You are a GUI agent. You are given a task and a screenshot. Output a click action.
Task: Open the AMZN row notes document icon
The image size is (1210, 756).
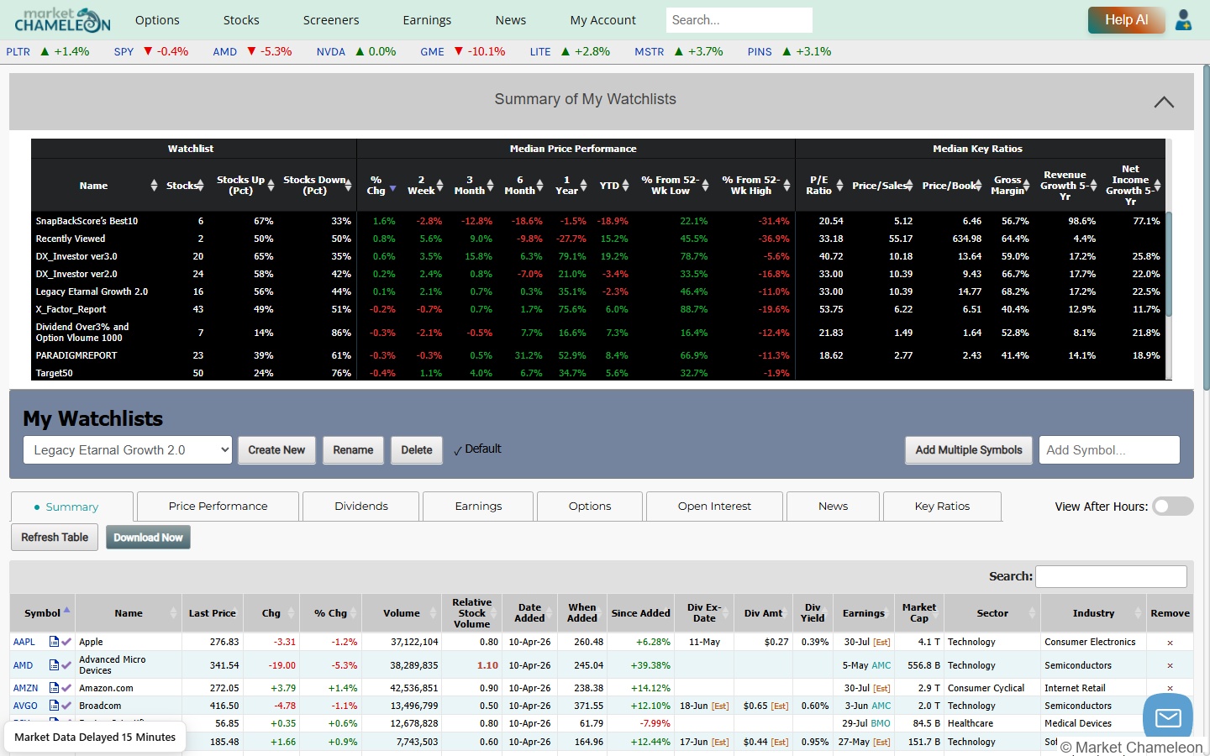tap(54, 688)
